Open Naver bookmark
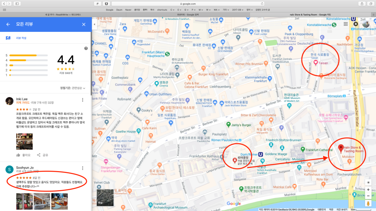Viewport: 376px width, 211px height. coord(128,10)
